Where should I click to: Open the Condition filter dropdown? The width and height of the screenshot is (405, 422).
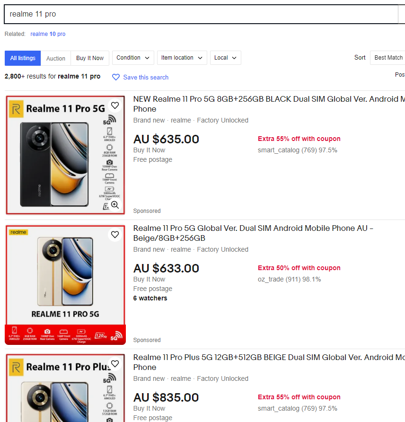point(133,58)
